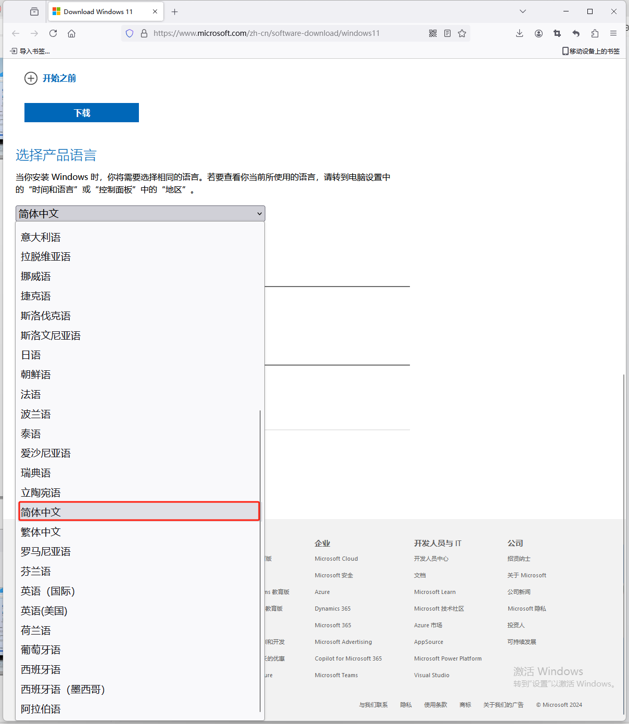Select 拉脱维亚语 from the language list

click(x=138, y=257)
